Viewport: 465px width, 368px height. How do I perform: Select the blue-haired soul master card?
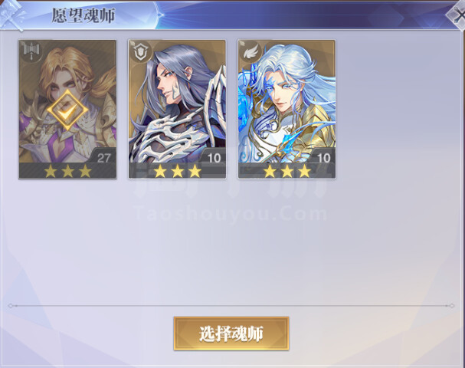click(x=287, y=109)
